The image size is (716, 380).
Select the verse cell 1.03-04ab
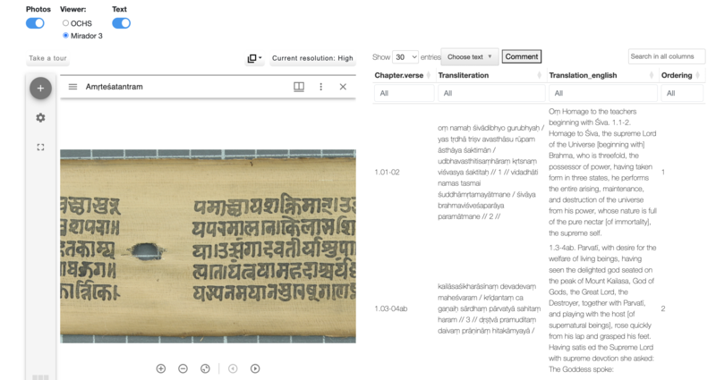pos(391,308)
